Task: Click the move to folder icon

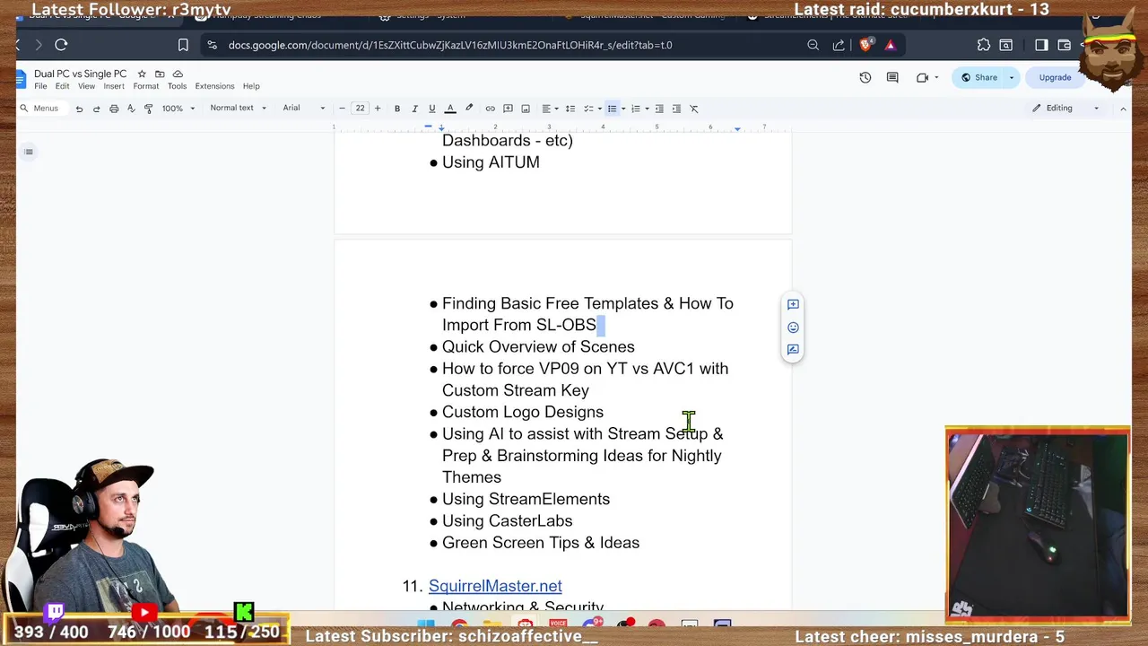Action: tap(160, 74)
